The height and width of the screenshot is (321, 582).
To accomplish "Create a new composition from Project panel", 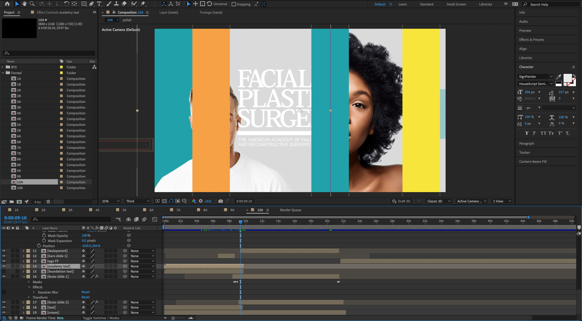I will (19, 202).
